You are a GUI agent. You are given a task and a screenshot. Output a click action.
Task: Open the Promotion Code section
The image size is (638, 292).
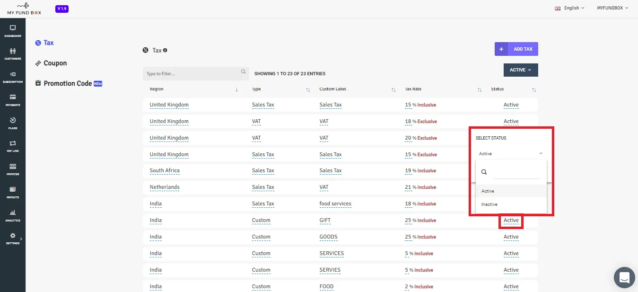tap(69, 83)
